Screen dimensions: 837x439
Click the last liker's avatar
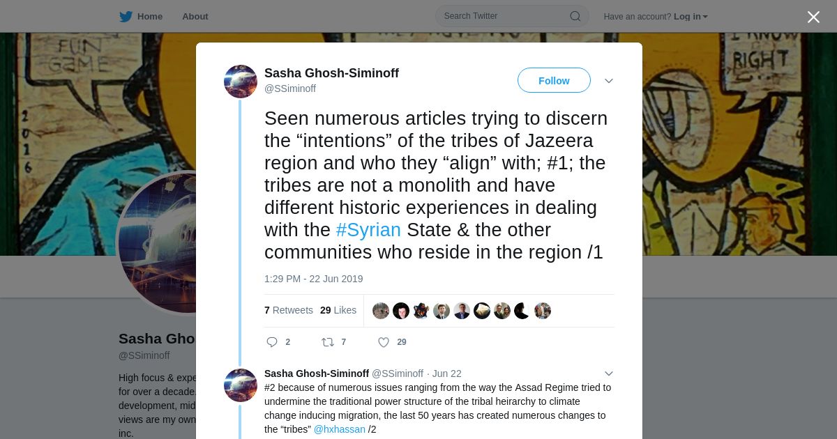tap(543, 311)
